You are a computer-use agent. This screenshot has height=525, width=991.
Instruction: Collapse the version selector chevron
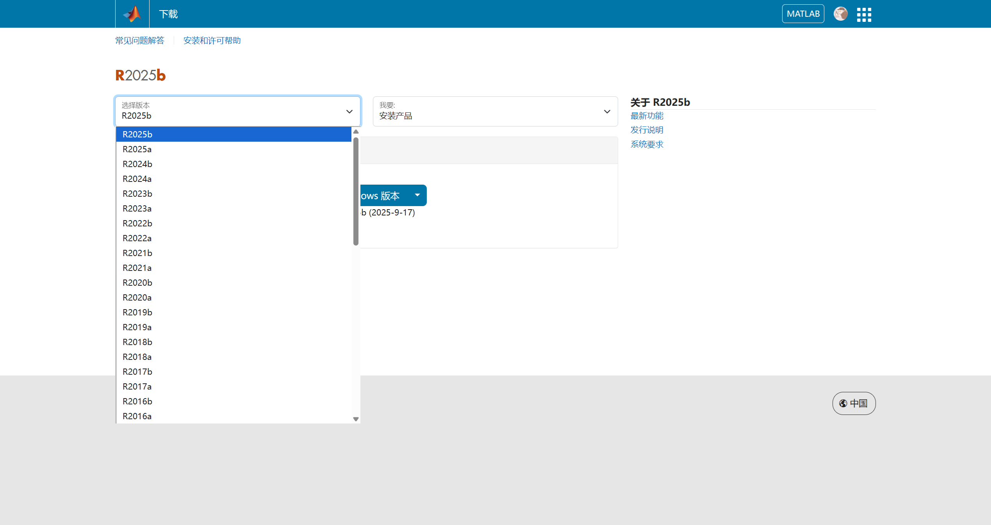tap(349, 112)
